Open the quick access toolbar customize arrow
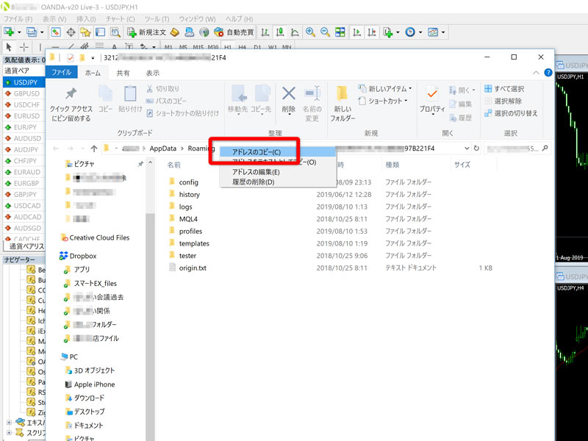The image size is (588, 441). 93,58
